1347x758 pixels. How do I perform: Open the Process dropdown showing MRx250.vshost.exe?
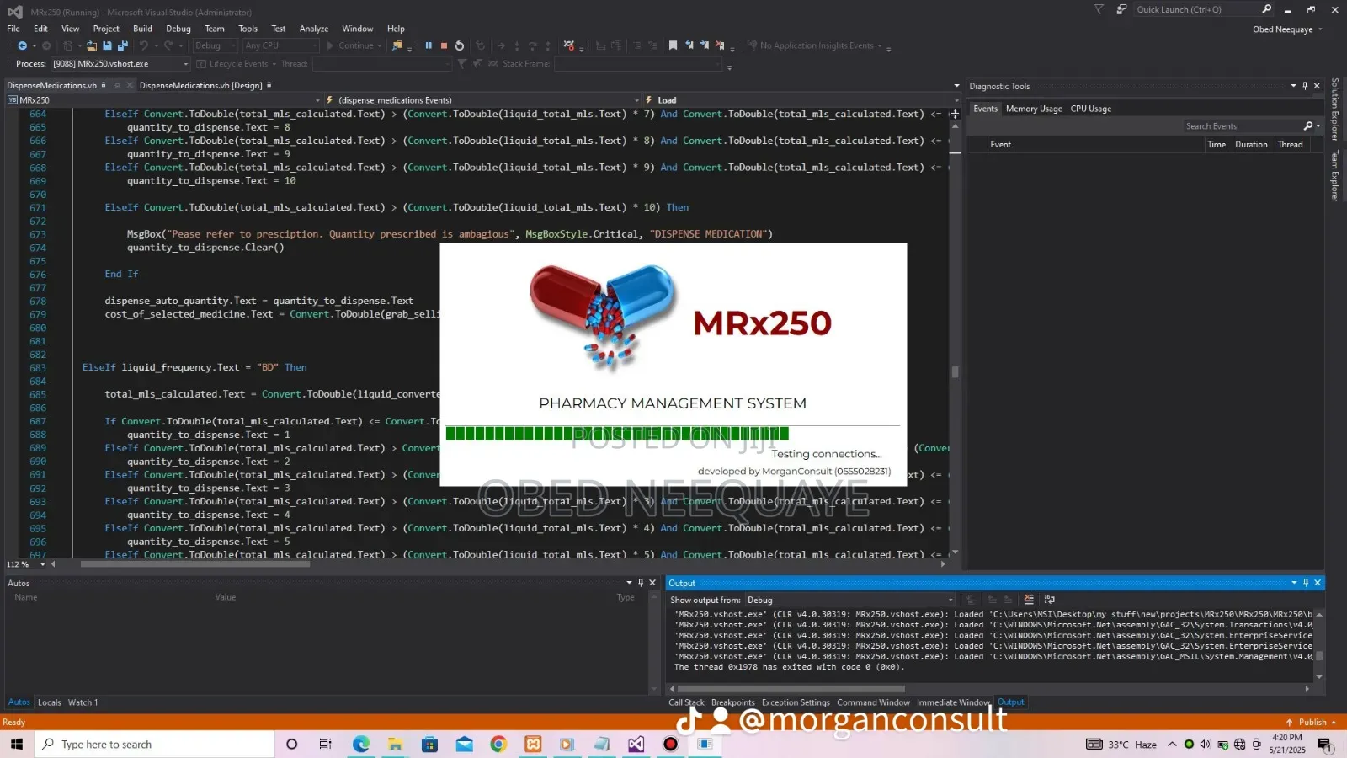[x=121, y=64]
